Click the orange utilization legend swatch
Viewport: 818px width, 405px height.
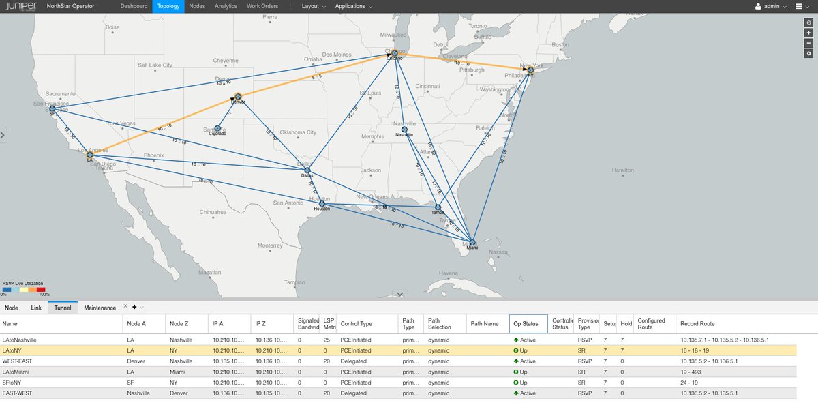click(x=32, y=289)
